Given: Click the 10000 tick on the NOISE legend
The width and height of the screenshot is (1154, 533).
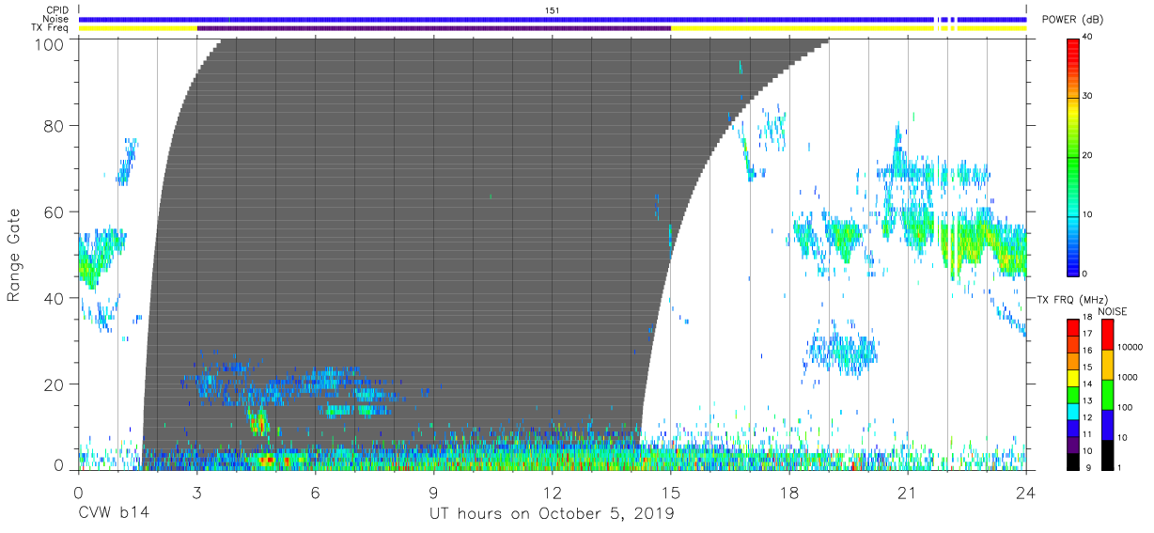Looking at the screenshot, I should tap(1130, 347).
